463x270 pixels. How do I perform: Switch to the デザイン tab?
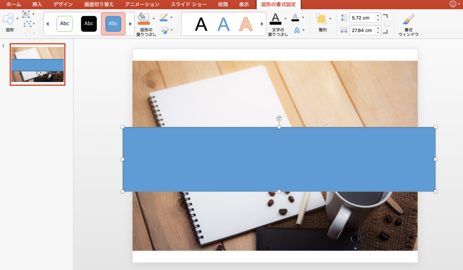pyautogui.click(x=63, y=4)
